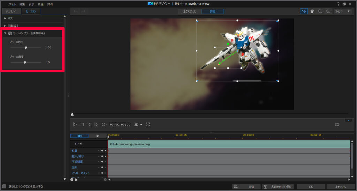
Task: Add keyframe diamond on 回転 row
Action: (102, 167)
